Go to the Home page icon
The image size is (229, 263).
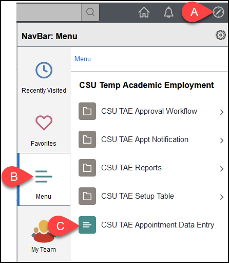[144, 12]
